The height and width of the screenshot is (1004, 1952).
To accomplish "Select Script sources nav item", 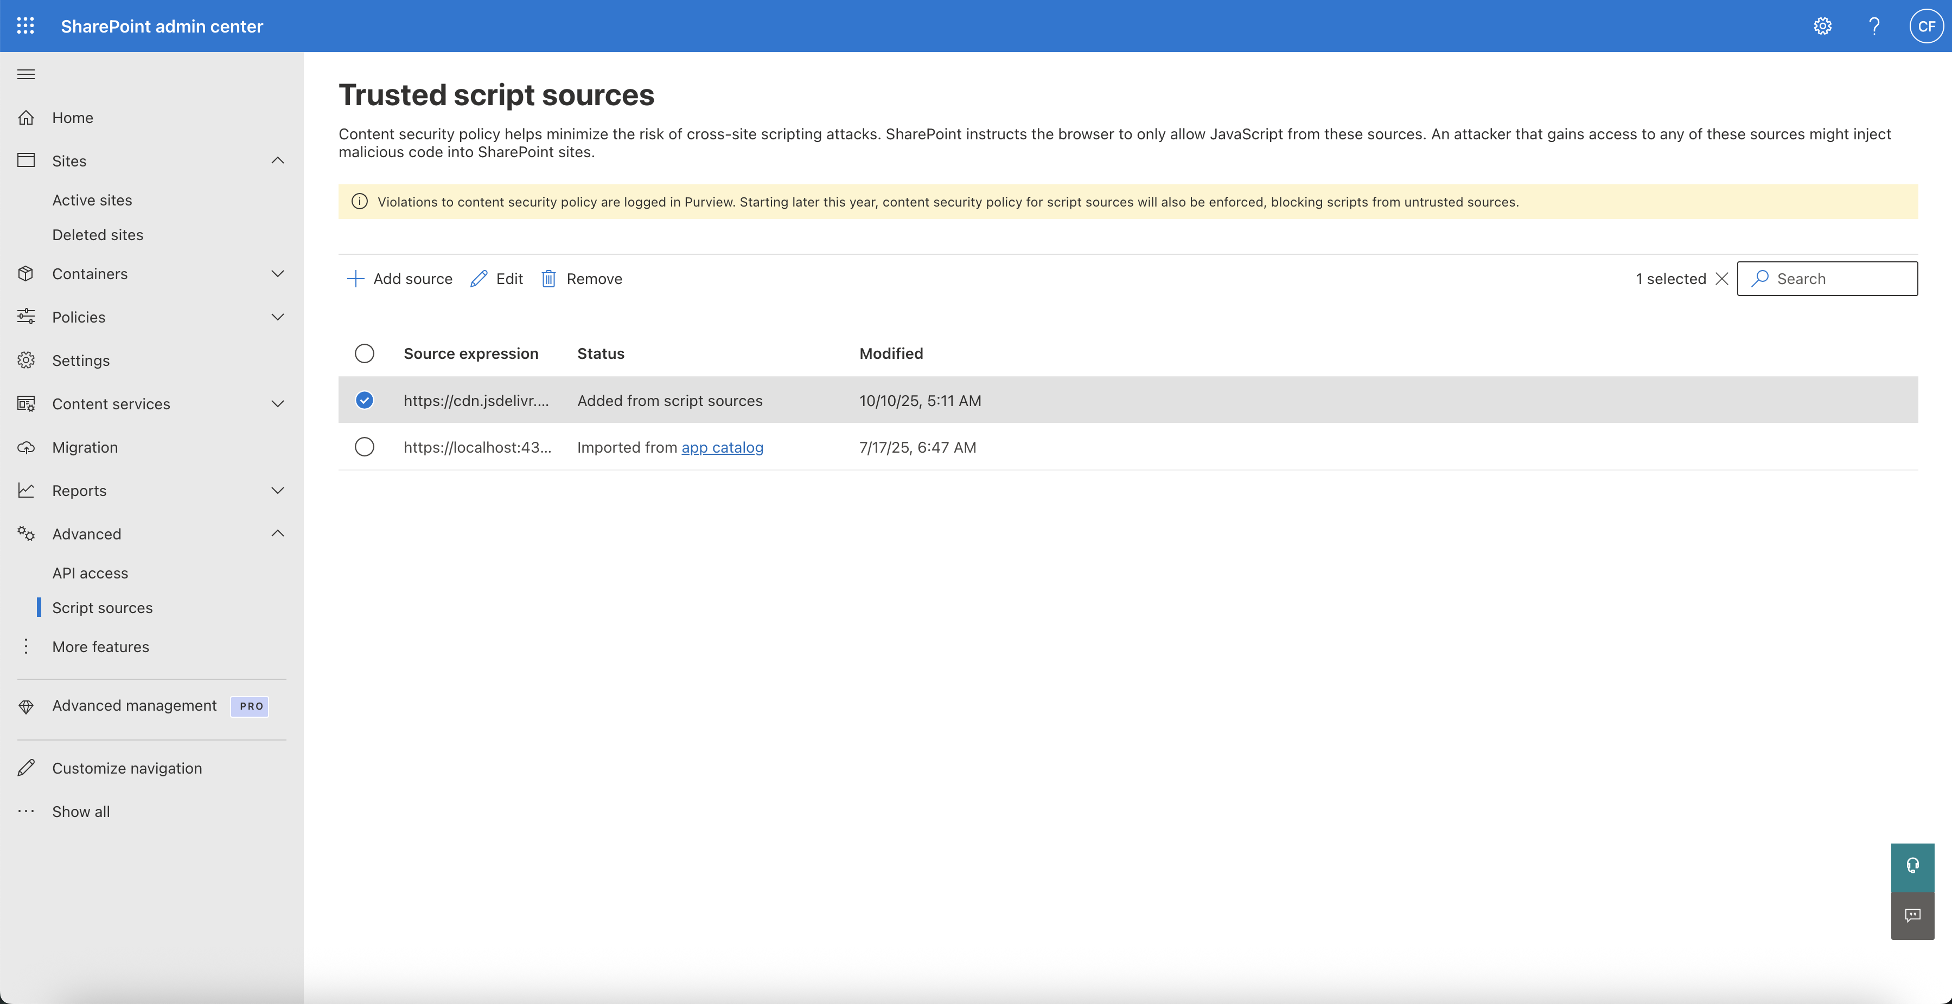I will [x=103, y=608].
